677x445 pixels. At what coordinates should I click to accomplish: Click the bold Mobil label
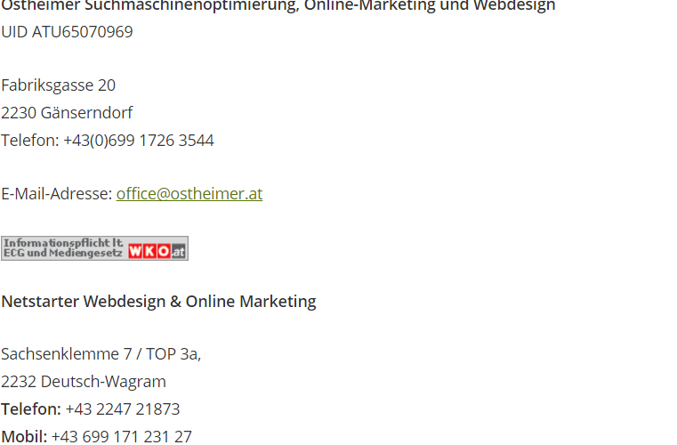click(24, 436)
